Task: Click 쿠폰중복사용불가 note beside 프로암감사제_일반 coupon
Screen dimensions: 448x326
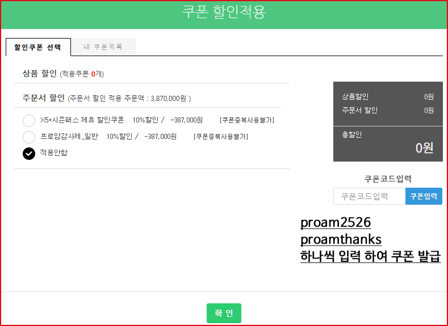Action: (x=221, y=137)
